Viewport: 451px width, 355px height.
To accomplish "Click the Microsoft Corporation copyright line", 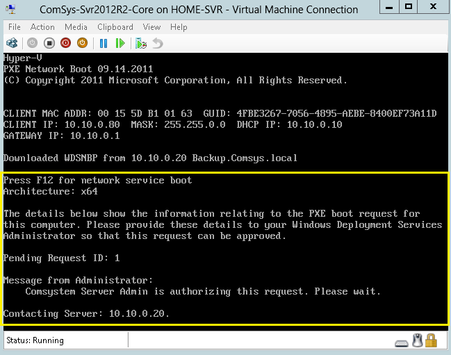I will pyautogui.click(x=175, y=80).
